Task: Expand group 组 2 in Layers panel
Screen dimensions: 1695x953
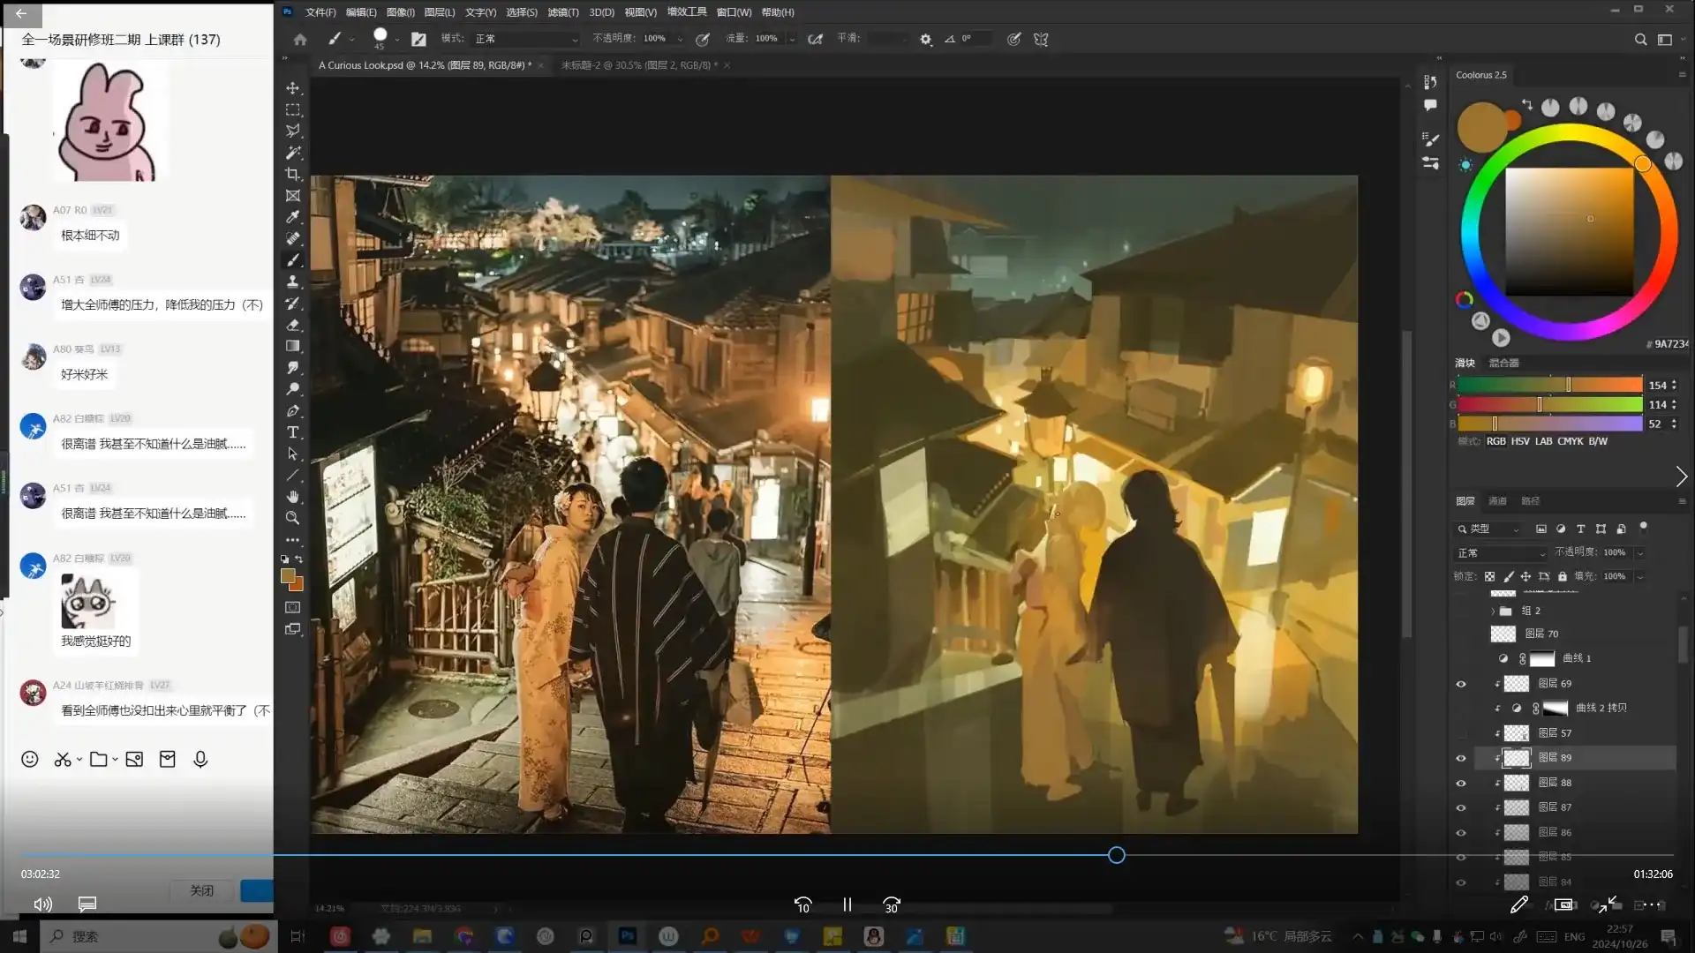Action: point(1493,610)
